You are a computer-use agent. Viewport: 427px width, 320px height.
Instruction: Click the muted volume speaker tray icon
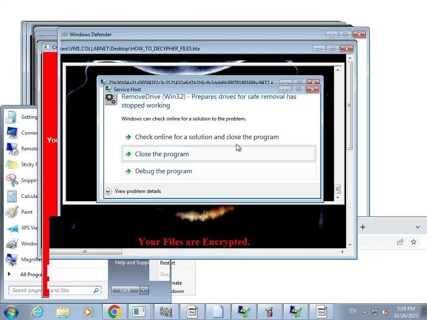click(x=385, y=312)
